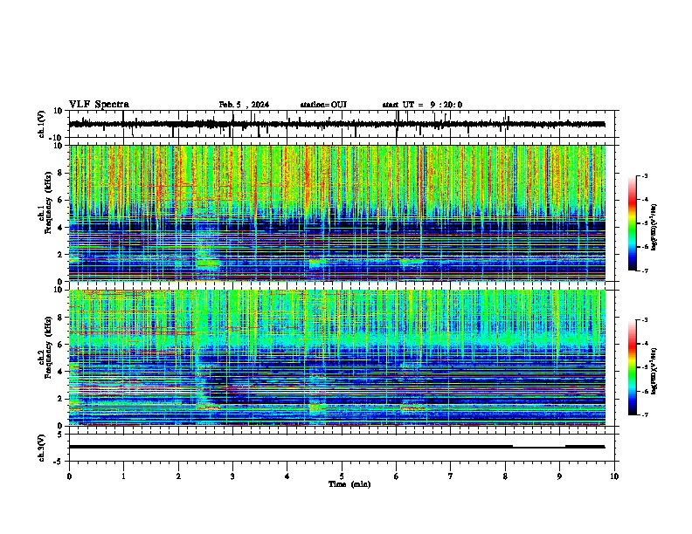This screenshot has height=534, width=692.
Task: Click the "station=OUI" header label
Action: coord(323,105)
